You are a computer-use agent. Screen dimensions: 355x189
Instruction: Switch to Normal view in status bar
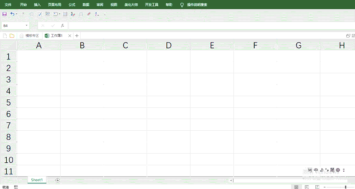(x=296, y=187)
